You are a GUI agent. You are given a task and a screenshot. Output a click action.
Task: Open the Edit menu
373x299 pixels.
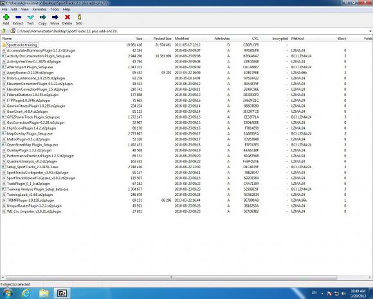point(14,9)
